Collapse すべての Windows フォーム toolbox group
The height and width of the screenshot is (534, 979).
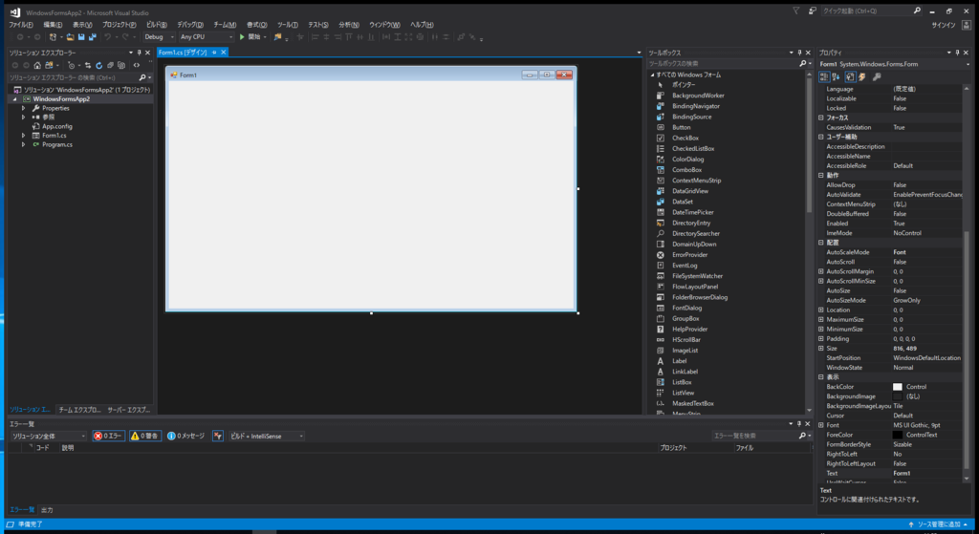(652, 75)
